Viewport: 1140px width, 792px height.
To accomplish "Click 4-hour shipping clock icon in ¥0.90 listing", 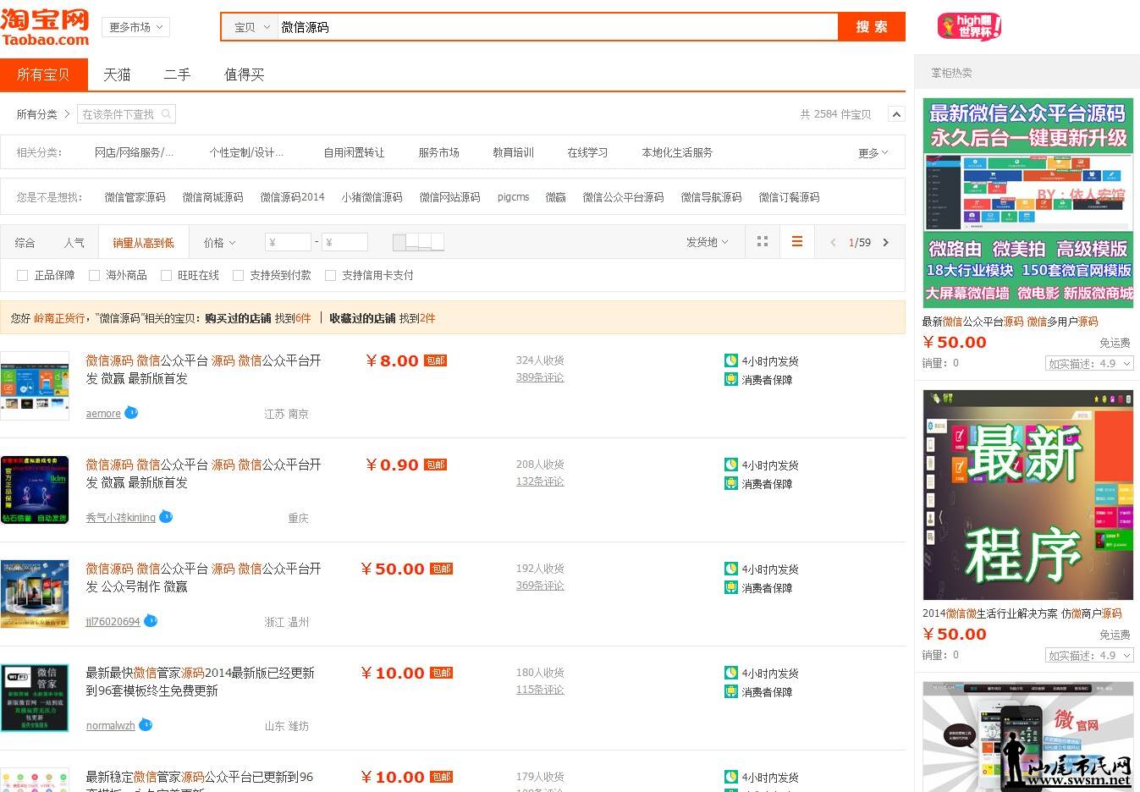I will click(x=731, y=465).
